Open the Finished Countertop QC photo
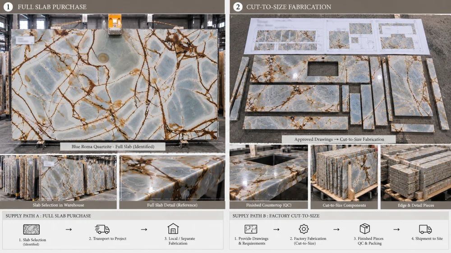This screenshot has height=253, width=451. [x=269, y=172]
